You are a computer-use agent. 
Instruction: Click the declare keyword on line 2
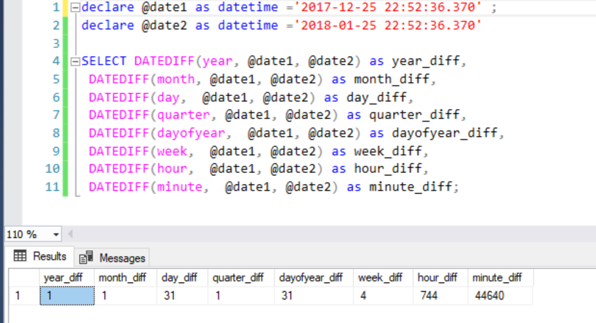point(107,26)
